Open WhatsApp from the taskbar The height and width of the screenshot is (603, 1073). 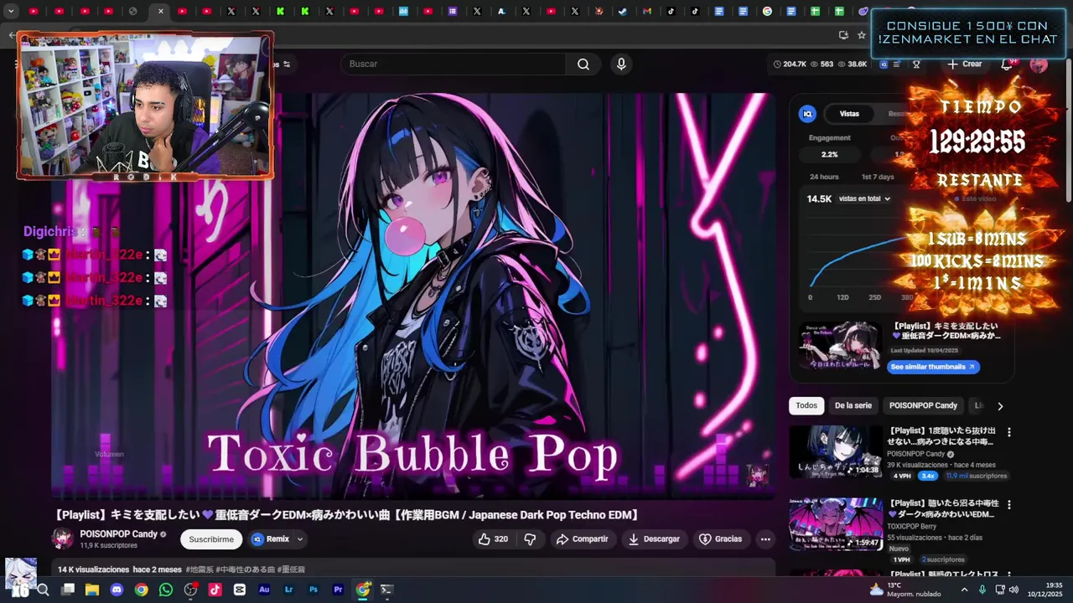166,590
